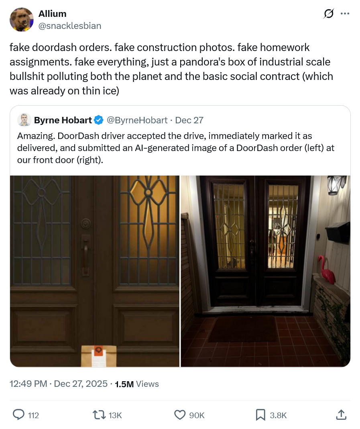Open Allium's profile avatar
The width and height of the screenshot is (360, 429).
pyautogui.click(x=22, y=19)
